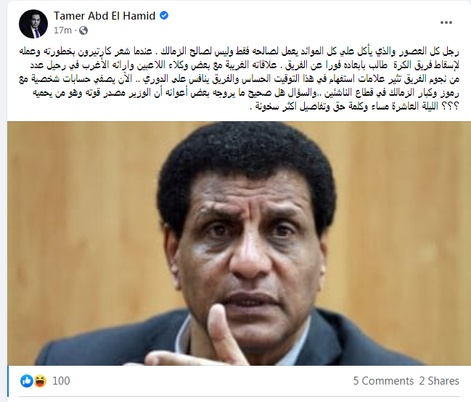The height and width of the screenshot is (402, 471).
Task: View the 5 Comments on the post
Action: [383, 381]
